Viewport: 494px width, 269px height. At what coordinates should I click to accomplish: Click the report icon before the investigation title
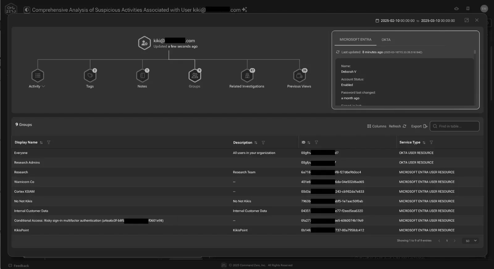point(27,10)
